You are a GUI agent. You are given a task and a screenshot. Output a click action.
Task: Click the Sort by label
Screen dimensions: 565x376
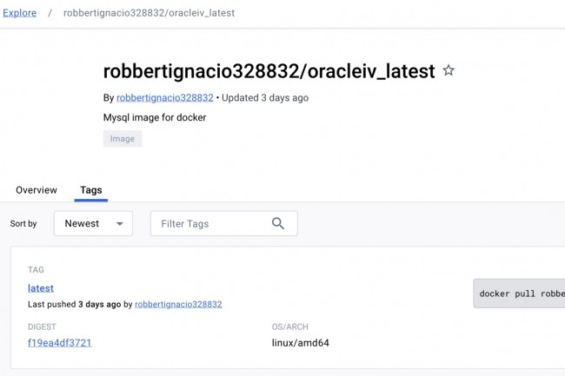click(x=23, y=223)
